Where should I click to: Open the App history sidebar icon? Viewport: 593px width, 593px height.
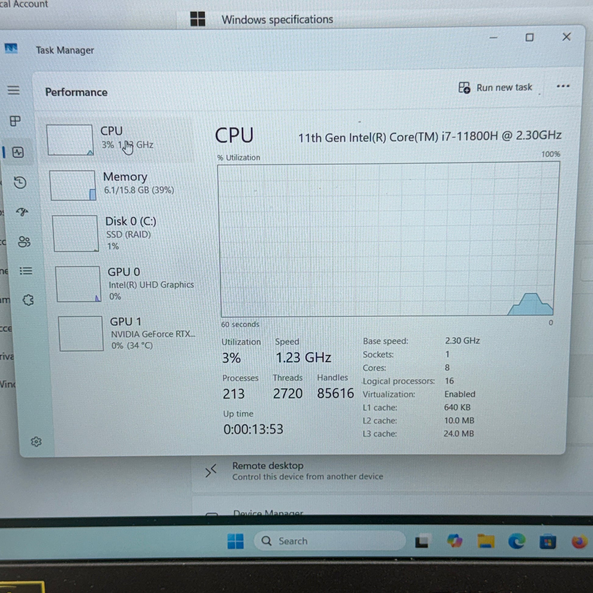point(20,183)
